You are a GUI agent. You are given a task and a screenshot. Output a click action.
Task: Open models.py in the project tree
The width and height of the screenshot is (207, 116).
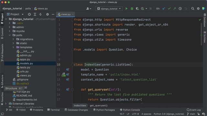click(27, 63)
